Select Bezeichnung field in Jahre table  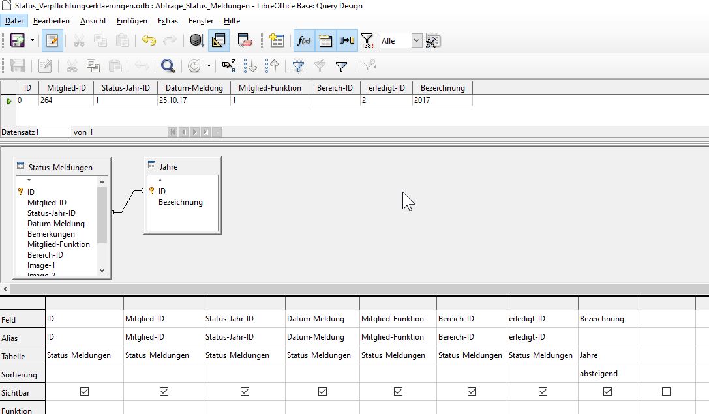point(181,202)
